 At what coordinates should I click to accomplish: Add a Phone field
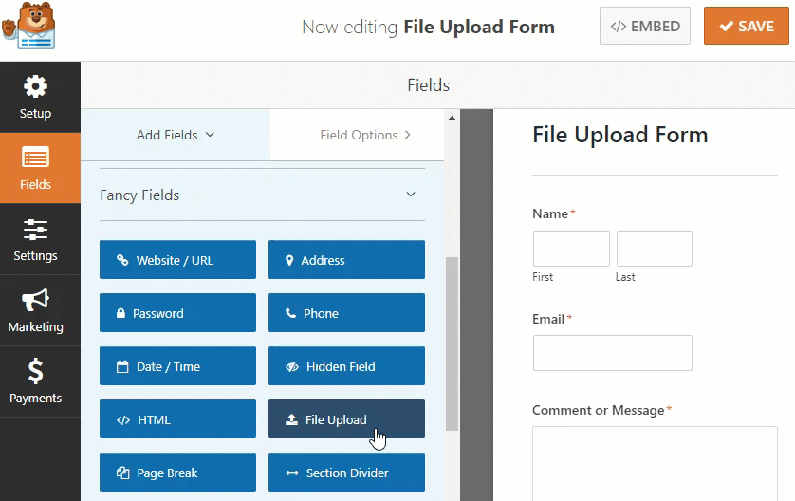tap(347, 313)
